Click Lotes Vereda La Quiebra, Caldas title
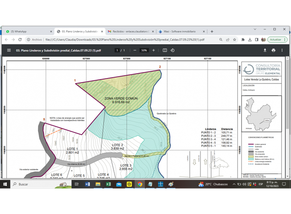Viewport: 291px width, 214px height. 262,79
